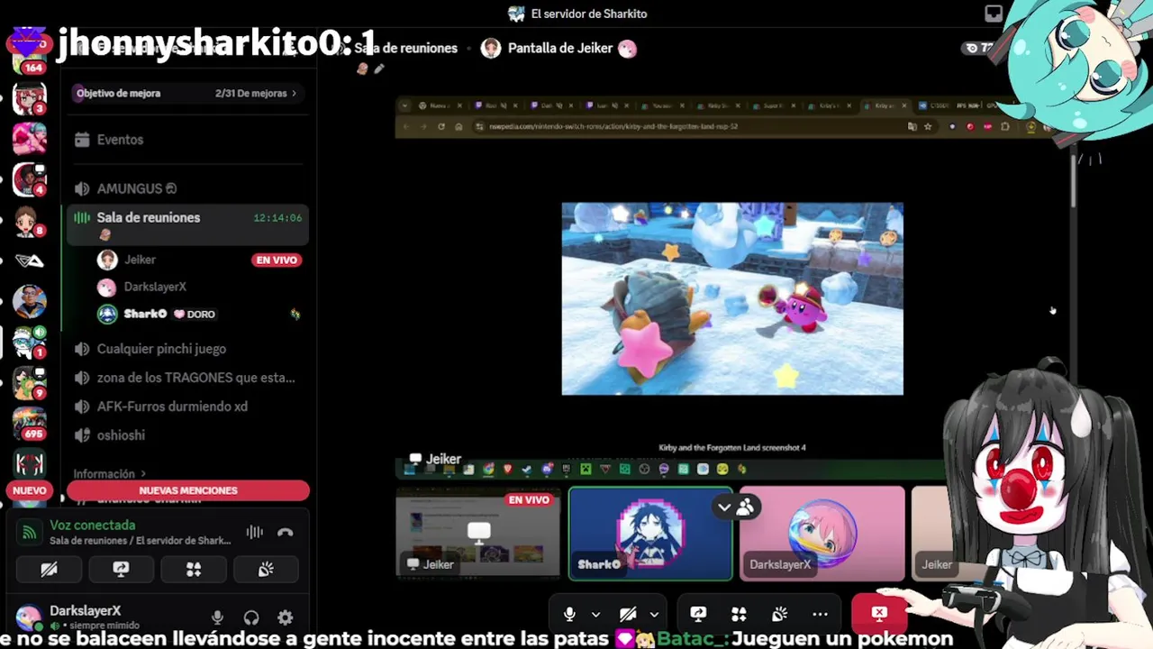
Task: Open the man with glasses server icon
Action: click(x=29, y=302)
